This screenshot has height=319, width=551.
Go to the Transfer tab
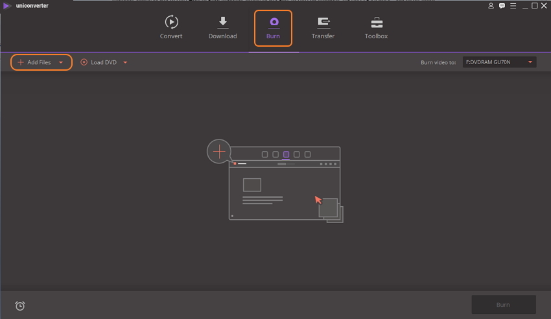323,27
